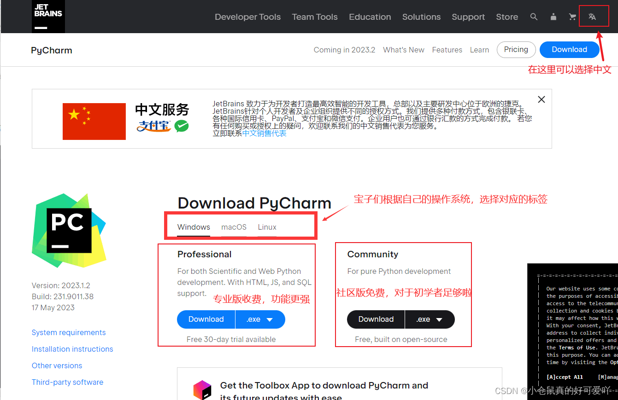The width and height of the screenshot is (618, 400).
Task: Click the 中文服务 banner title
Action: [x=162, y=110]
